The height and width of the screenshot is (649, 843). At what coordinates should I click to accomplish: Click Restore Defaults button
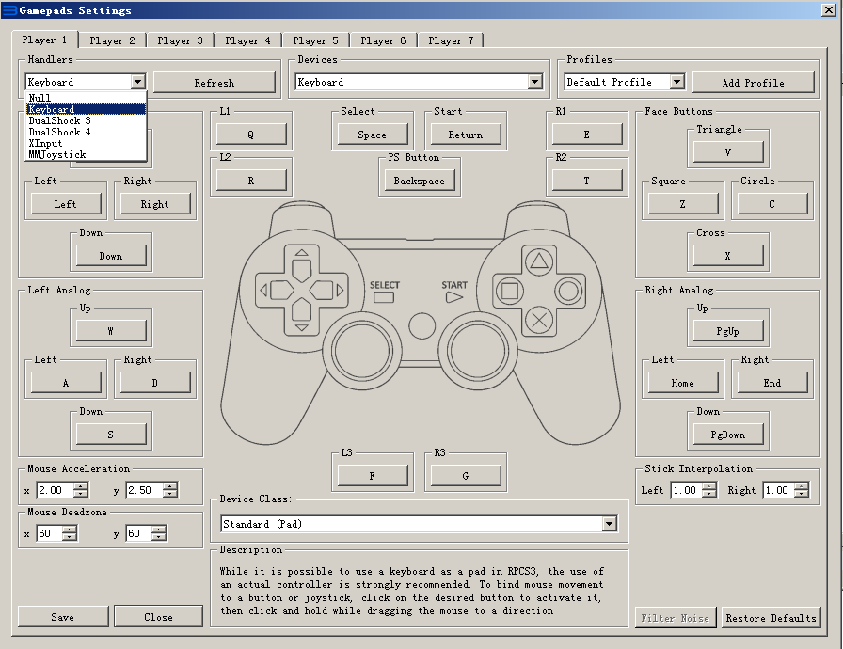771,618
